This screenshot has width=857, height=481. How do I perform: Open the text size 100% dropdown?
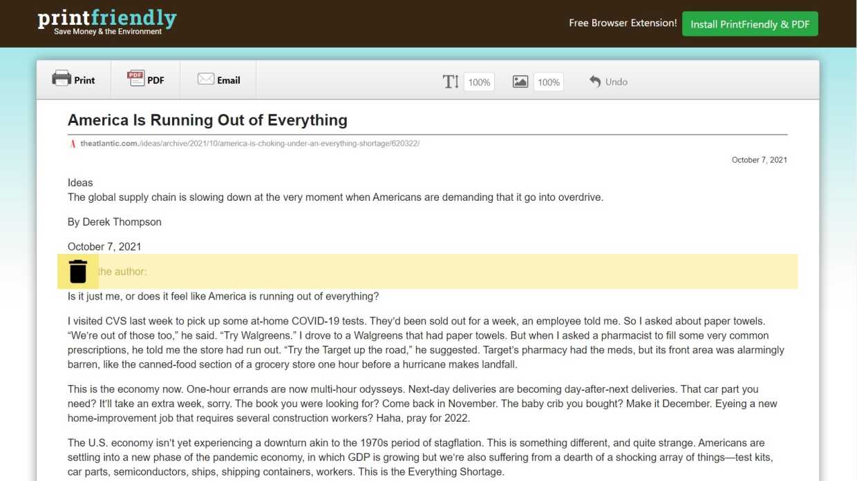point(479,82)
